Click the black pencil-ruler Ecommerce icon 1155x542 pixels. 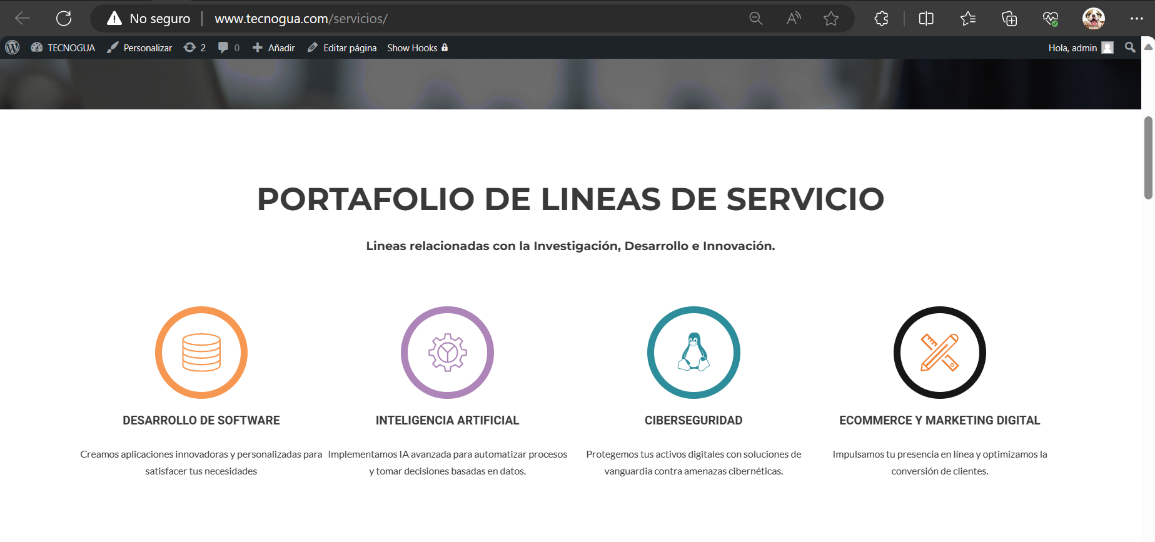(x=940, y=353)
